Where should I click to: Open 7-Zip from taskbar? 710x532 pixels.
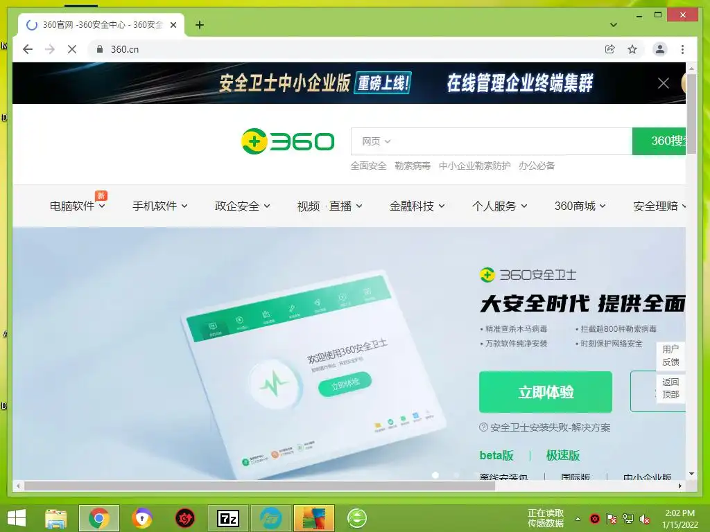coord(227,518)
